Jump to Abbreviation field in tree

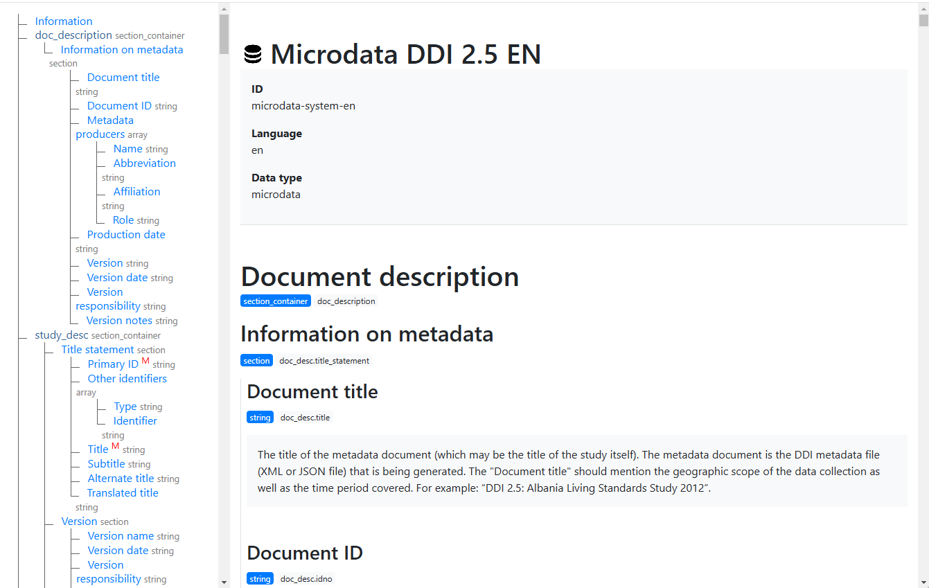coord(145,163)
